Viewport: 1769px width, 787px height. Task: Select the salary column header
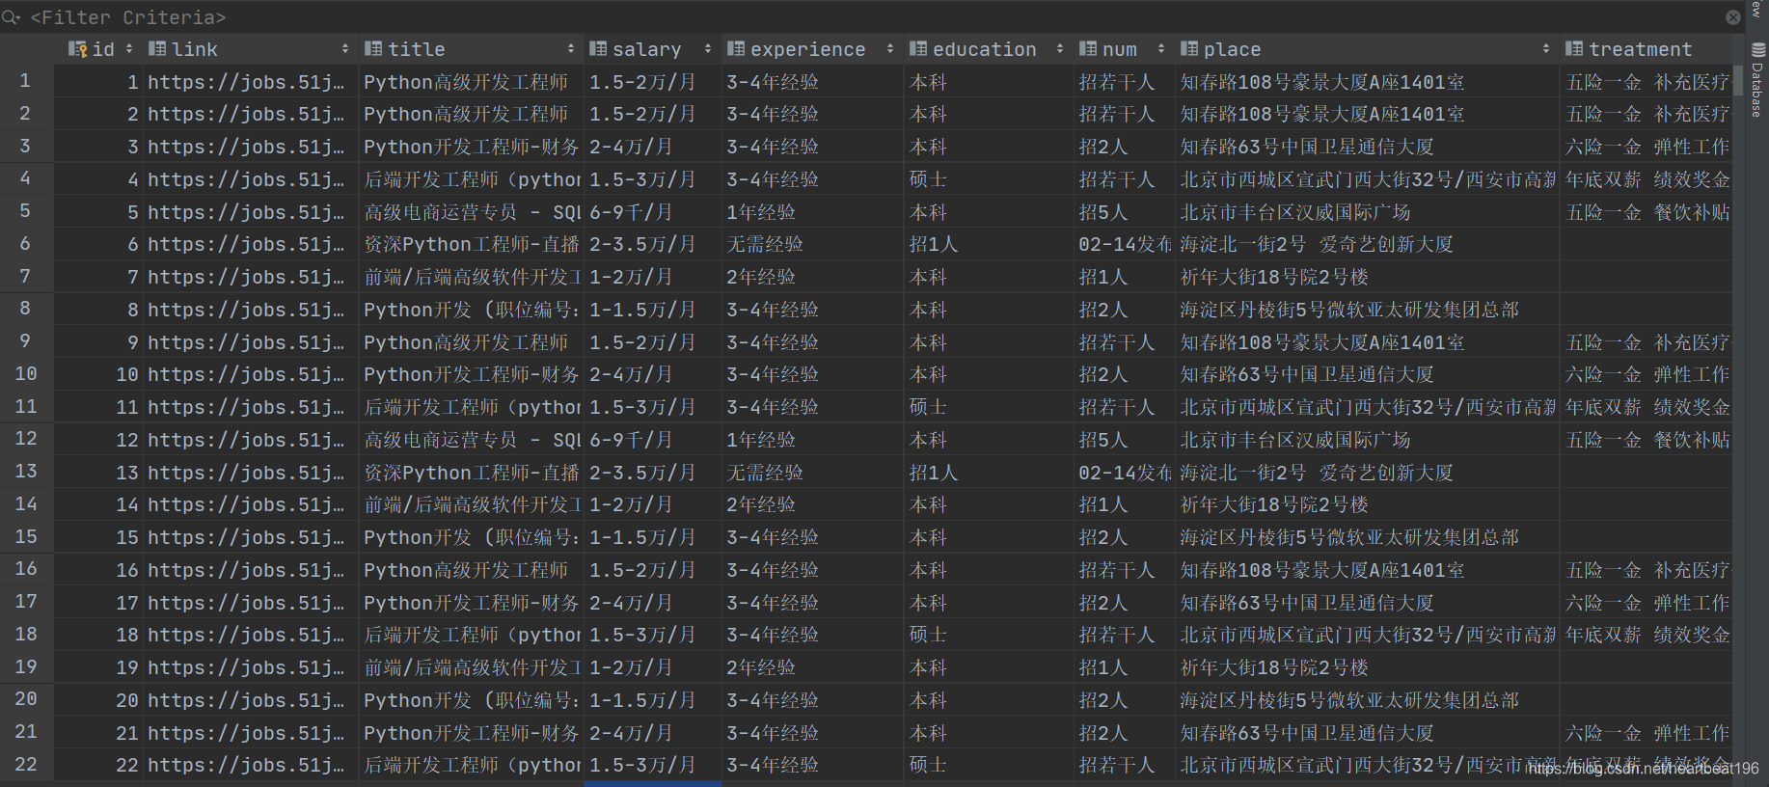point(652,49)
